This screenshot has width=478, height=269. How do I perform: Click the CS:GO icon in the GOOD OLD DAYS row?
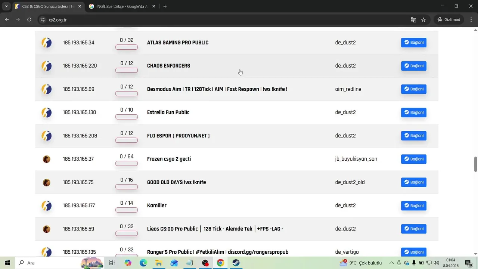tap(46, 182)
